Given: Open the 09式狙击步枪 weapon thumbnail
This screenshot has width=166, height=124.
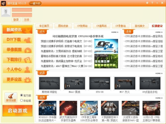Looking at the screenshot, I should click(150, 83).
